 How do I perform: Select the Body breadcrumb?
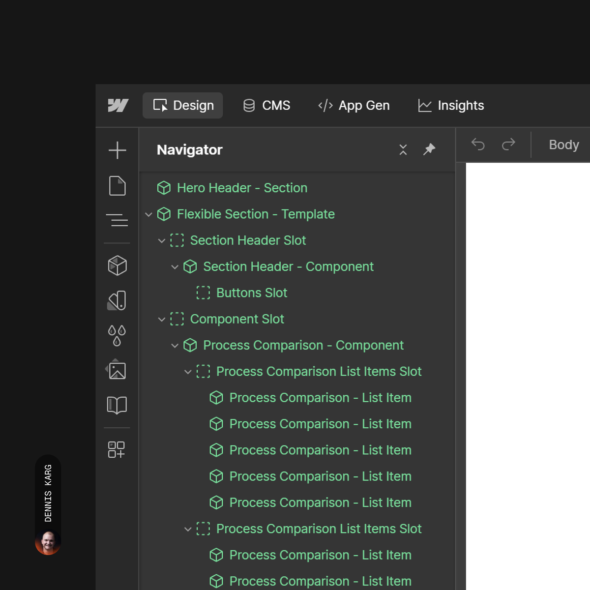[564, 145]
